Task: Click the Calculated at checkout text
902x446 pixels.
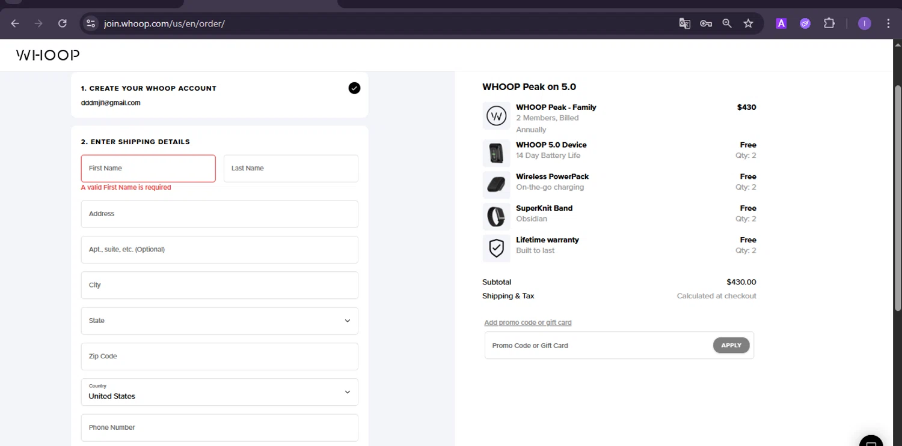Action: click(x=717, y=296)
